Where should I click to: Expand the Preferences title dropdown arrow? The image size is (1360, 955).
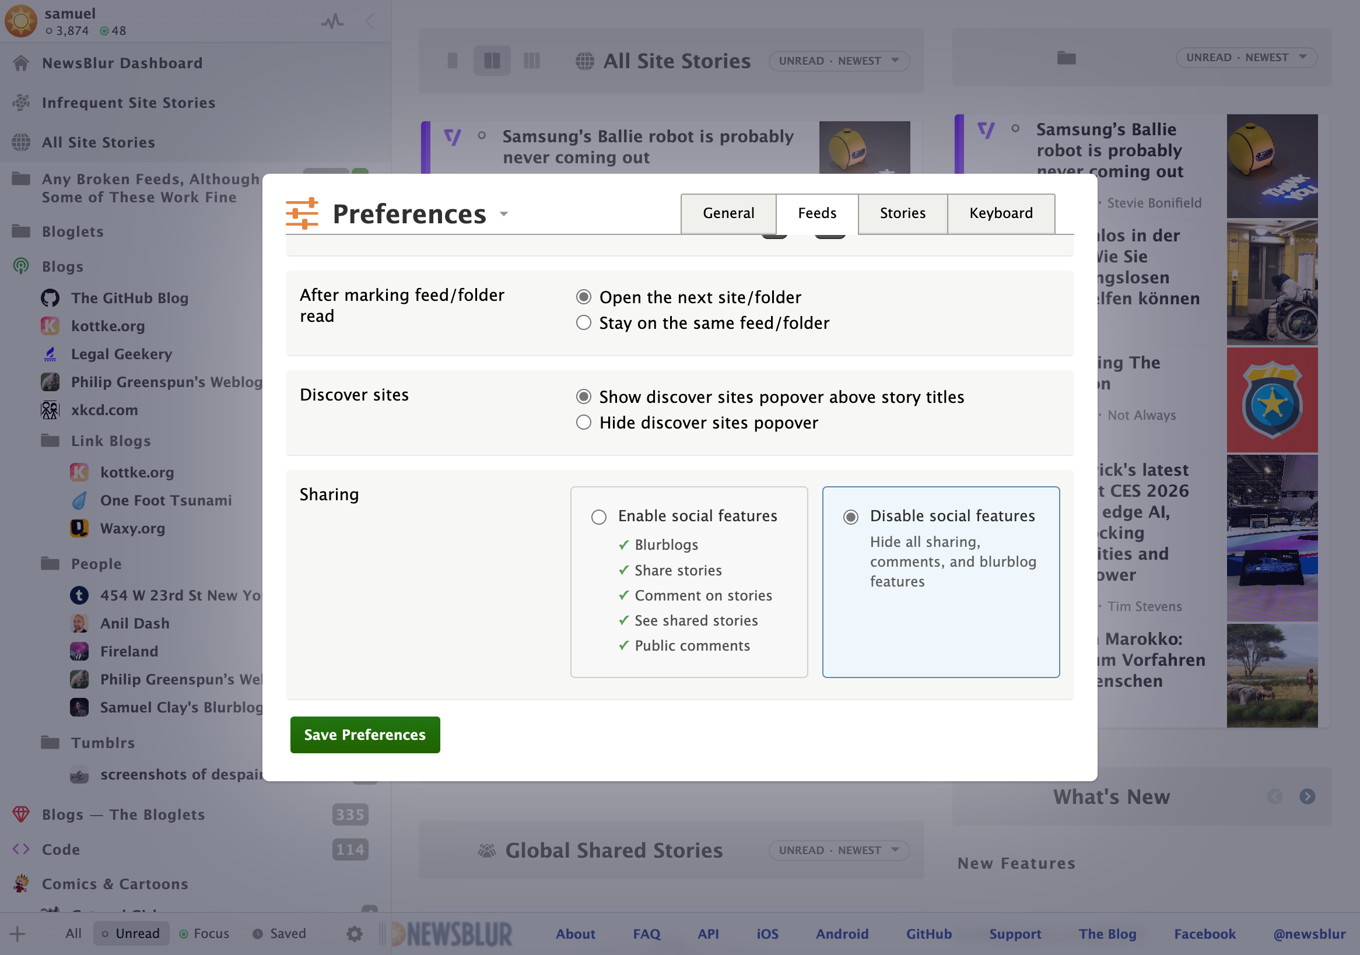click(503, 214)
